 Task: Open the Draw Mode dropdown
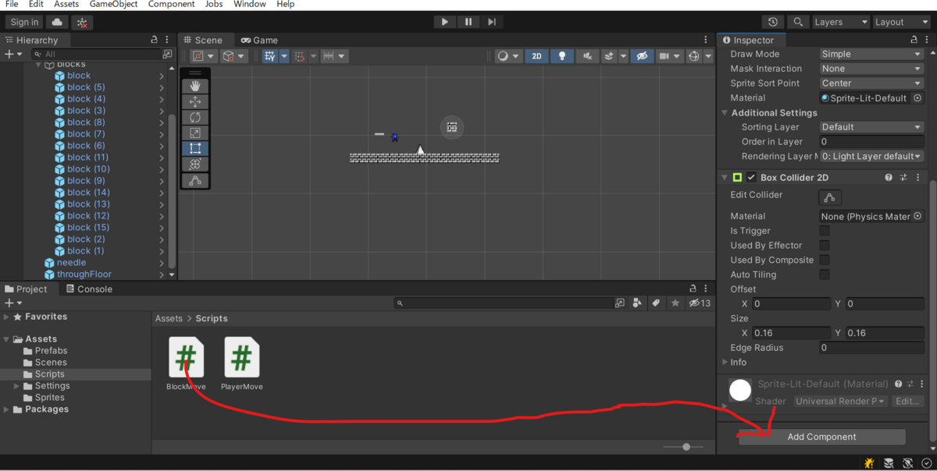(871, 53)
